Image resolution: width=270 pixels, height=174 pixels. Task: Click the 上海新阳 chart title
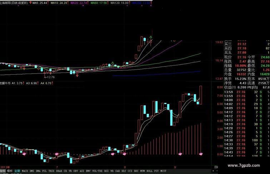coord(14,3)
